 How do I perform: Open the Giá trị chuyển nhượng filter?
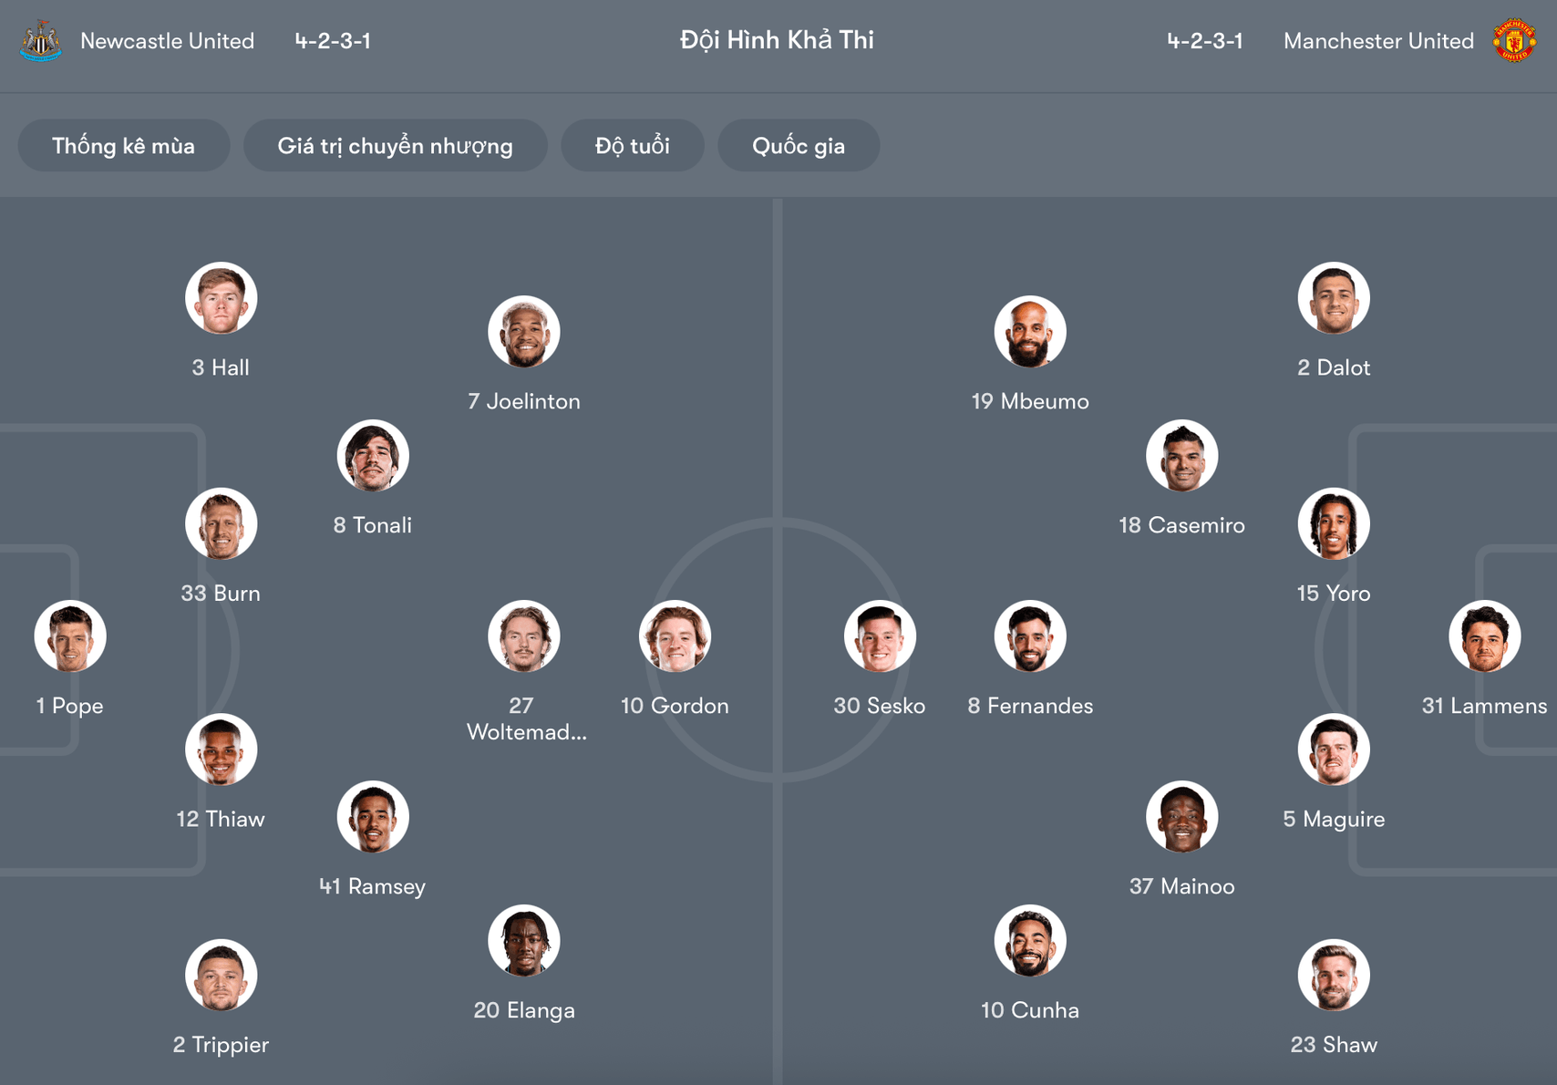click(396, 145)
